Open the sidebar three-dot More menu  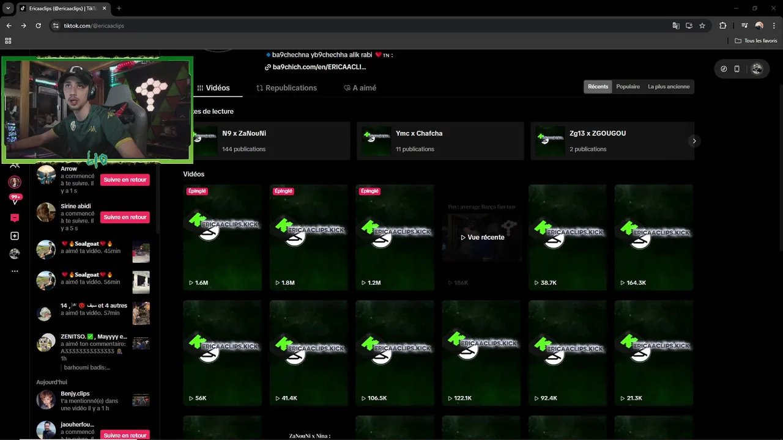coord(15,271)
